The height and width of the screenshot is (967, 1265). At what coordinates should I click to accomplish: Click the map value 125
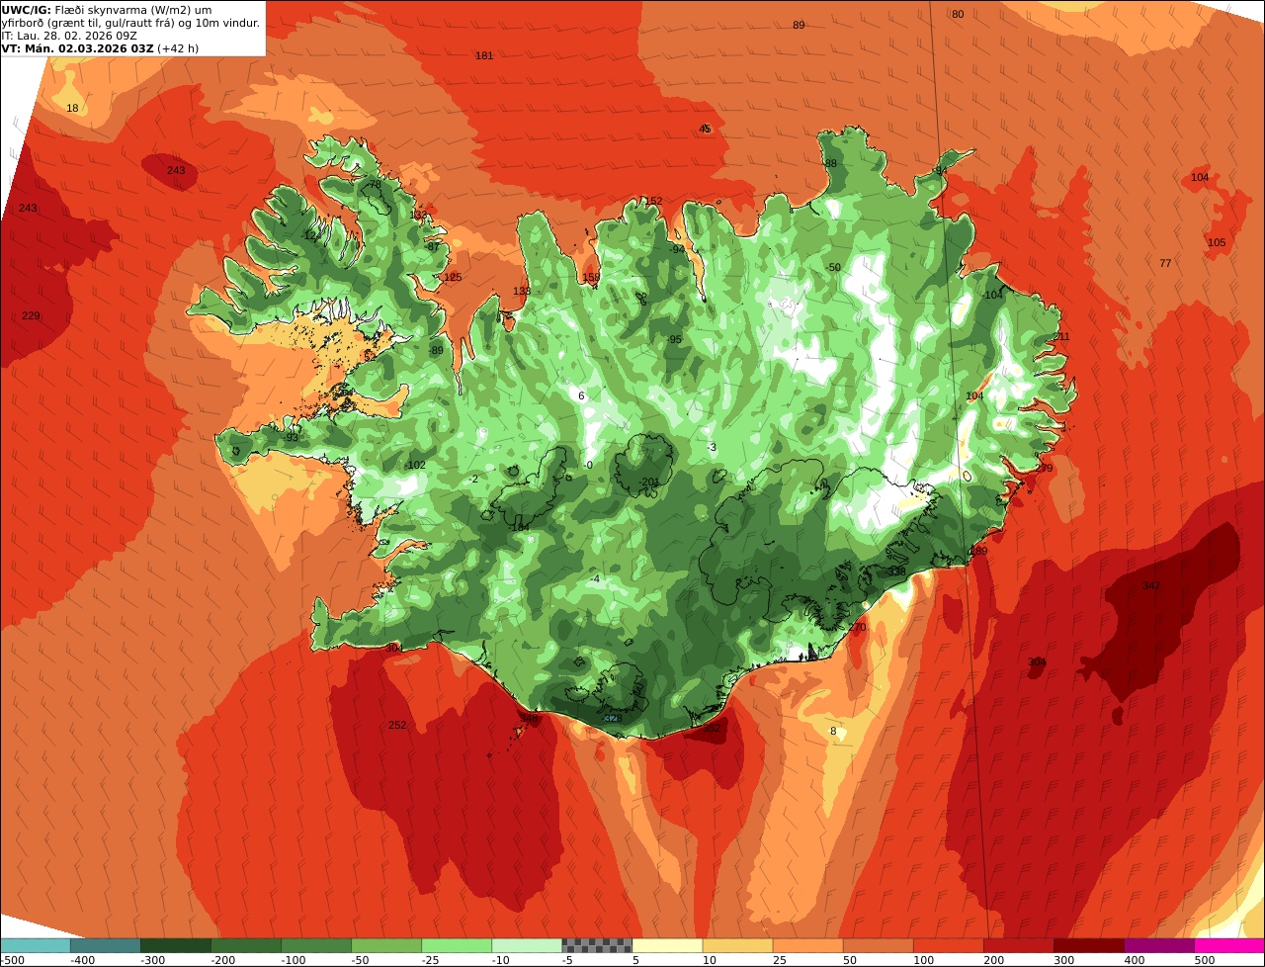click(x=453, y=277)
